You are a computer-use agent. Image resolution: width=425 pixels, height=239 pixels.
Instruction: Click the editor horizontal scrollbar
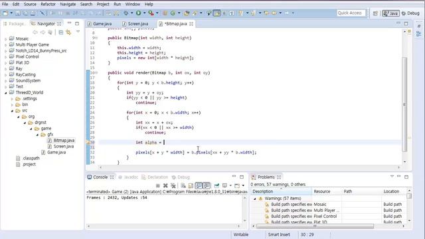pyautogui.click(x=250, y=167)
